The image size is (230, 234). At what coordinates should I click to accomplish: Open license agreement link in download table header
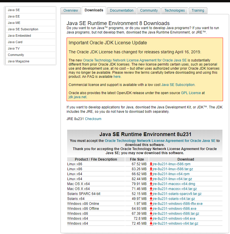coord(160,141)
